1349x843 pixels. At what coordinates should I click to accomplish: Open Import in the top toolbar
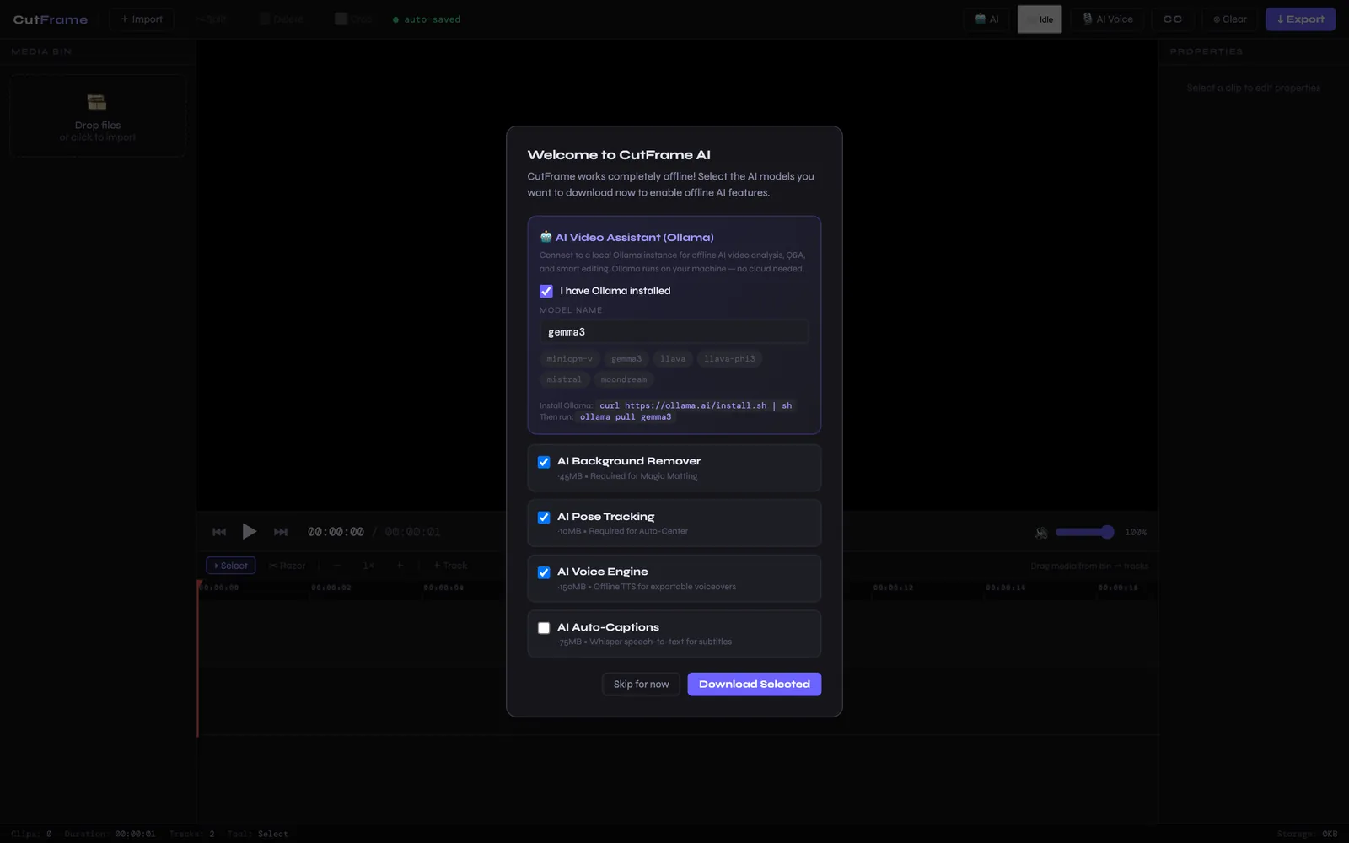point(142,19)
